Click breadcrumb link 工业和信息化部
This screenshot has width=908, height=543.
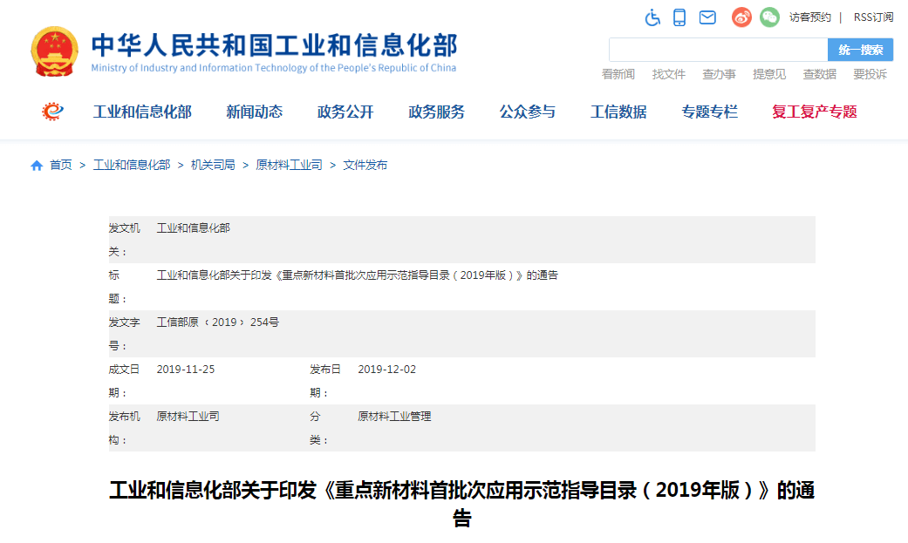click(x=132, y=165)
